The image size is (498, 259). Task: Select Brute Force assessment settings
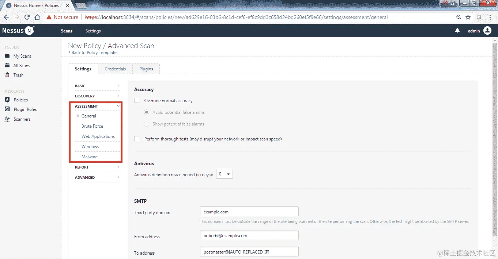[x=92, y=126]
